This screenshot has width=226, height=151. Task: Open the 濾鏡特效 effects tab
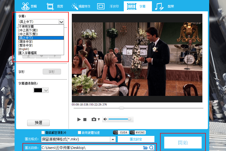click(81, 6)
